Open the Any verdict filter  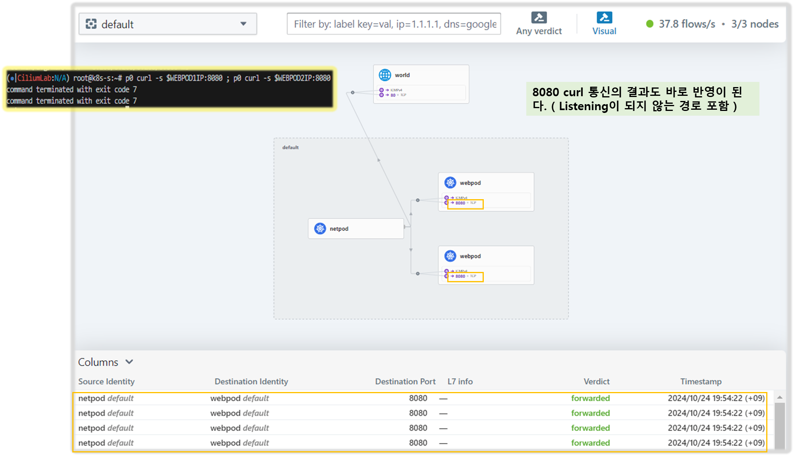tap(539, 23)
